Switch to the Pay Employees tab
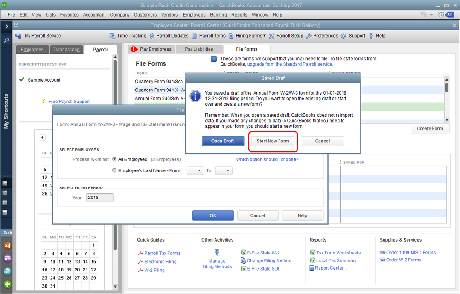 tap(151, 49)
